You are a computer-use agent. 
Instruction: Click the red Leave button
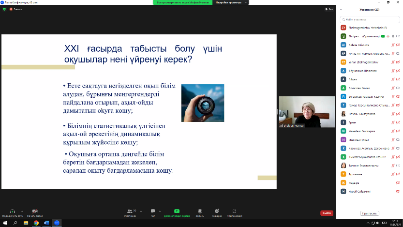[327, 213]
